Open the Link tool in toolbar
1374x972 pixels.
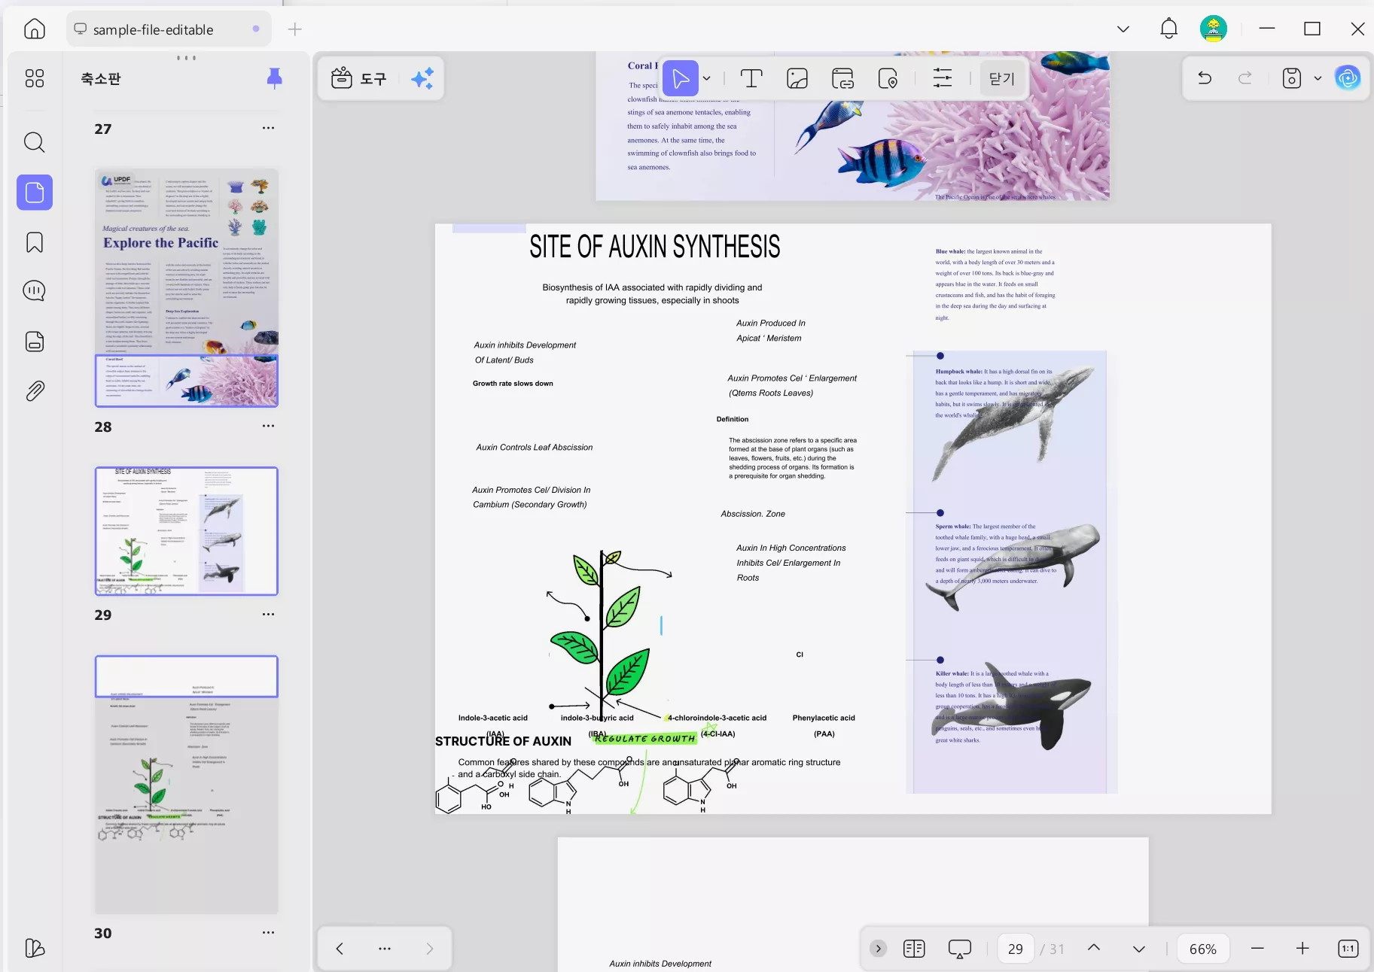point(842,78)
